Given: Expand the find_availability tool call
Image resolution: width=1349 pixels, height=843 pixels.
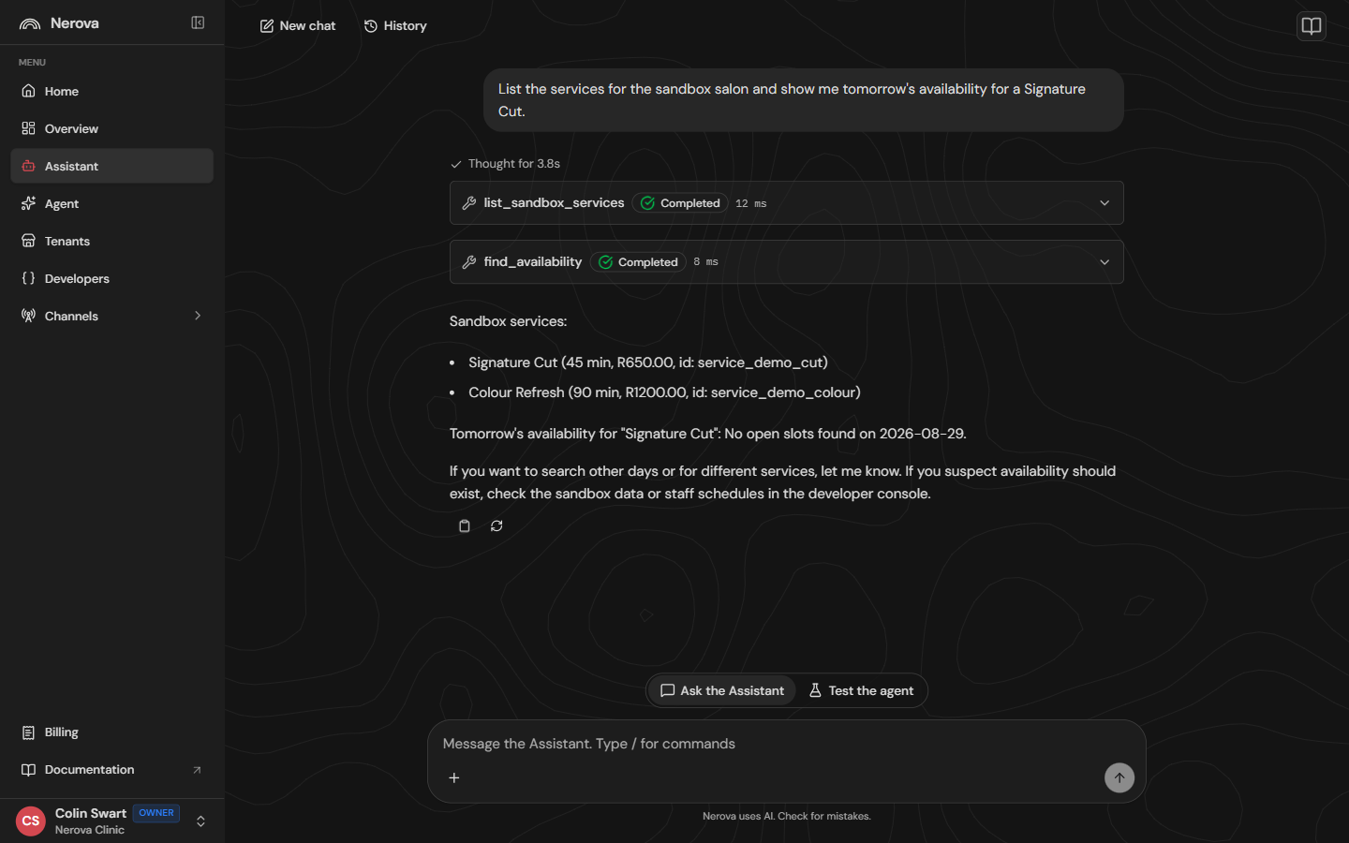Looking at the screenshot, I should click(787, 262).
